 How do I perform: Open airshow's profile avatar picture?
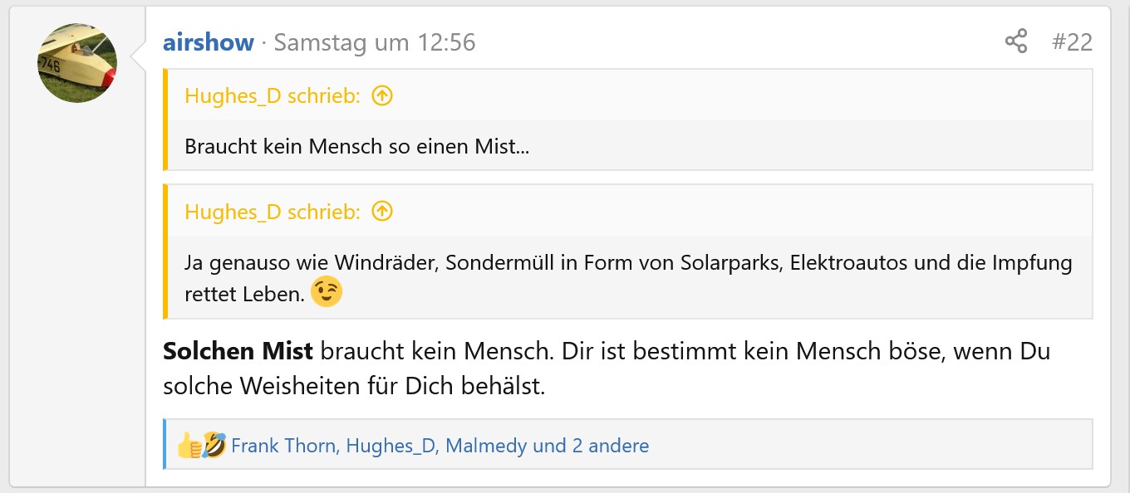pyautogui.click(x=77, y=63)
